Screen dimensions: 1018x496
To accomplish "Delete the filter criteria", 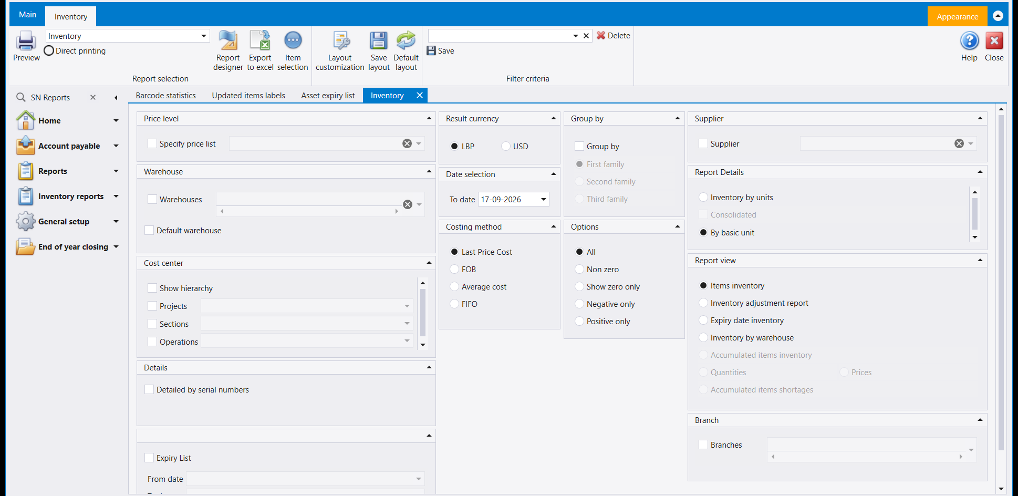I will pos(613,36).
